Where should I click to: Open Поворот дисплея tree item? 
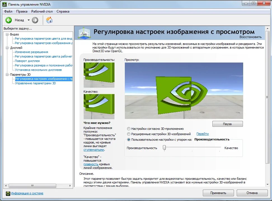point(27,61)
